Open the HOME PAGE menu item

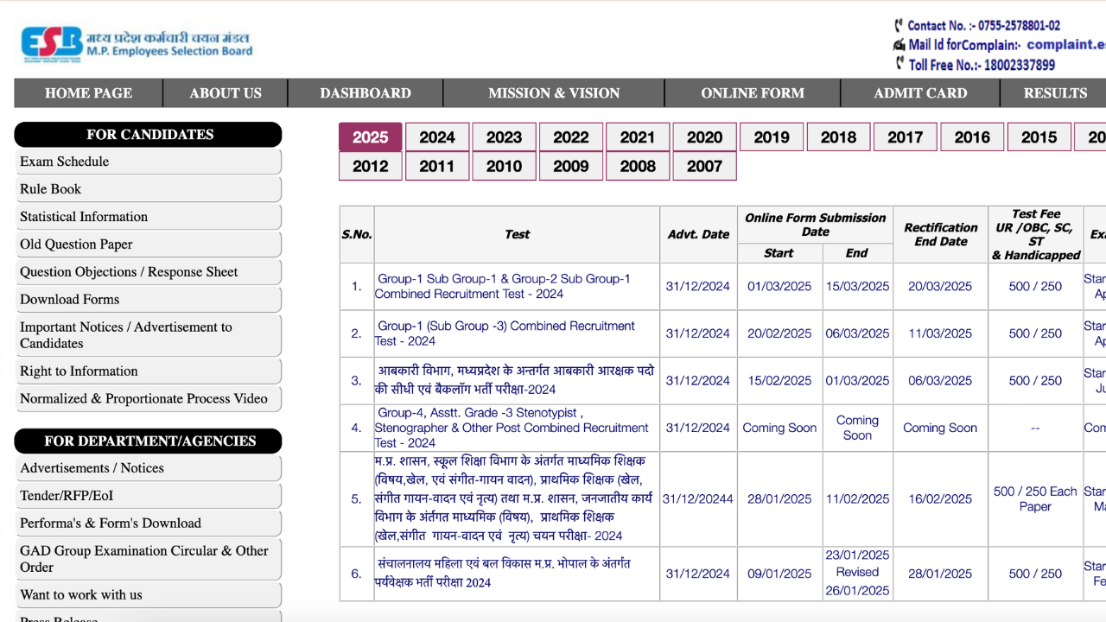(87, 92)
